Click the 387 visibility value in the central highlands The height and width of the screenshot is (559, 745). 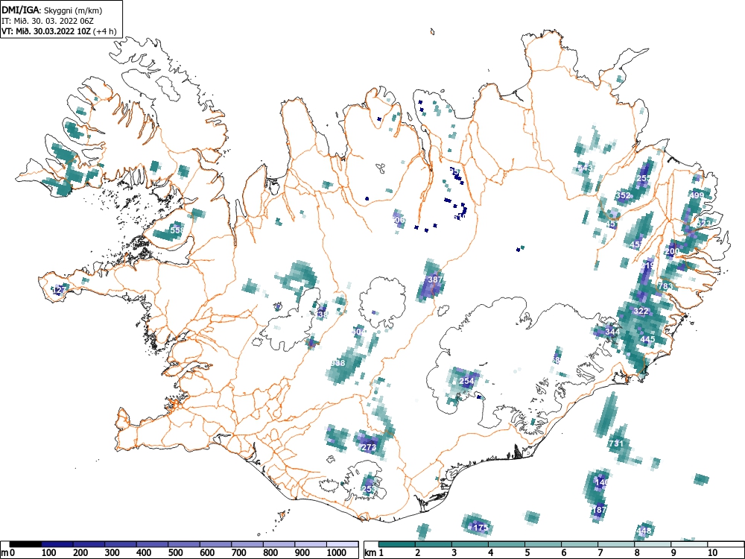coord(435,279)
